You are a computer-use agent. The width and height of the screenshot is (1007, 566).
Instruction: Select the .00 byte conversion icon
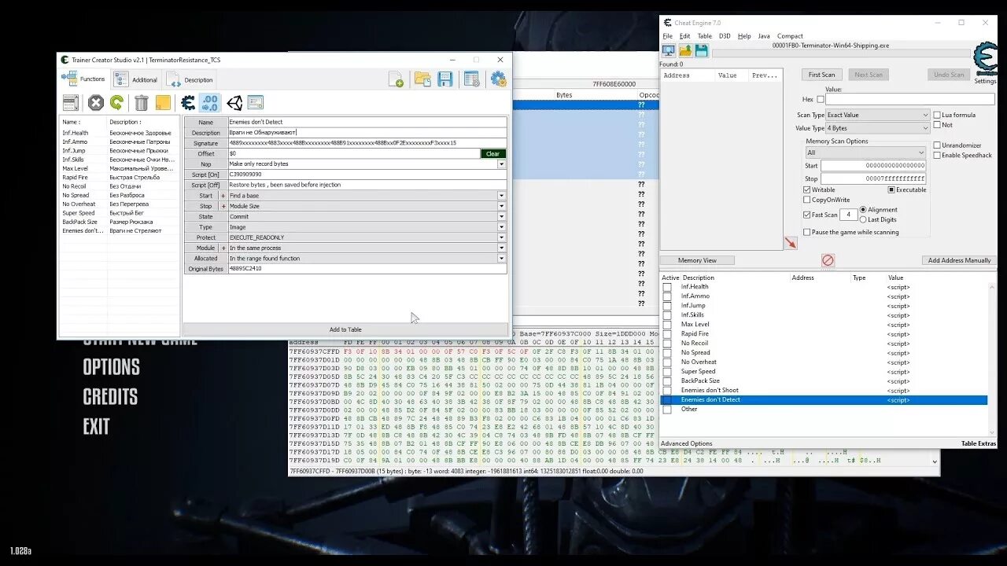click(x=209, y=102)
